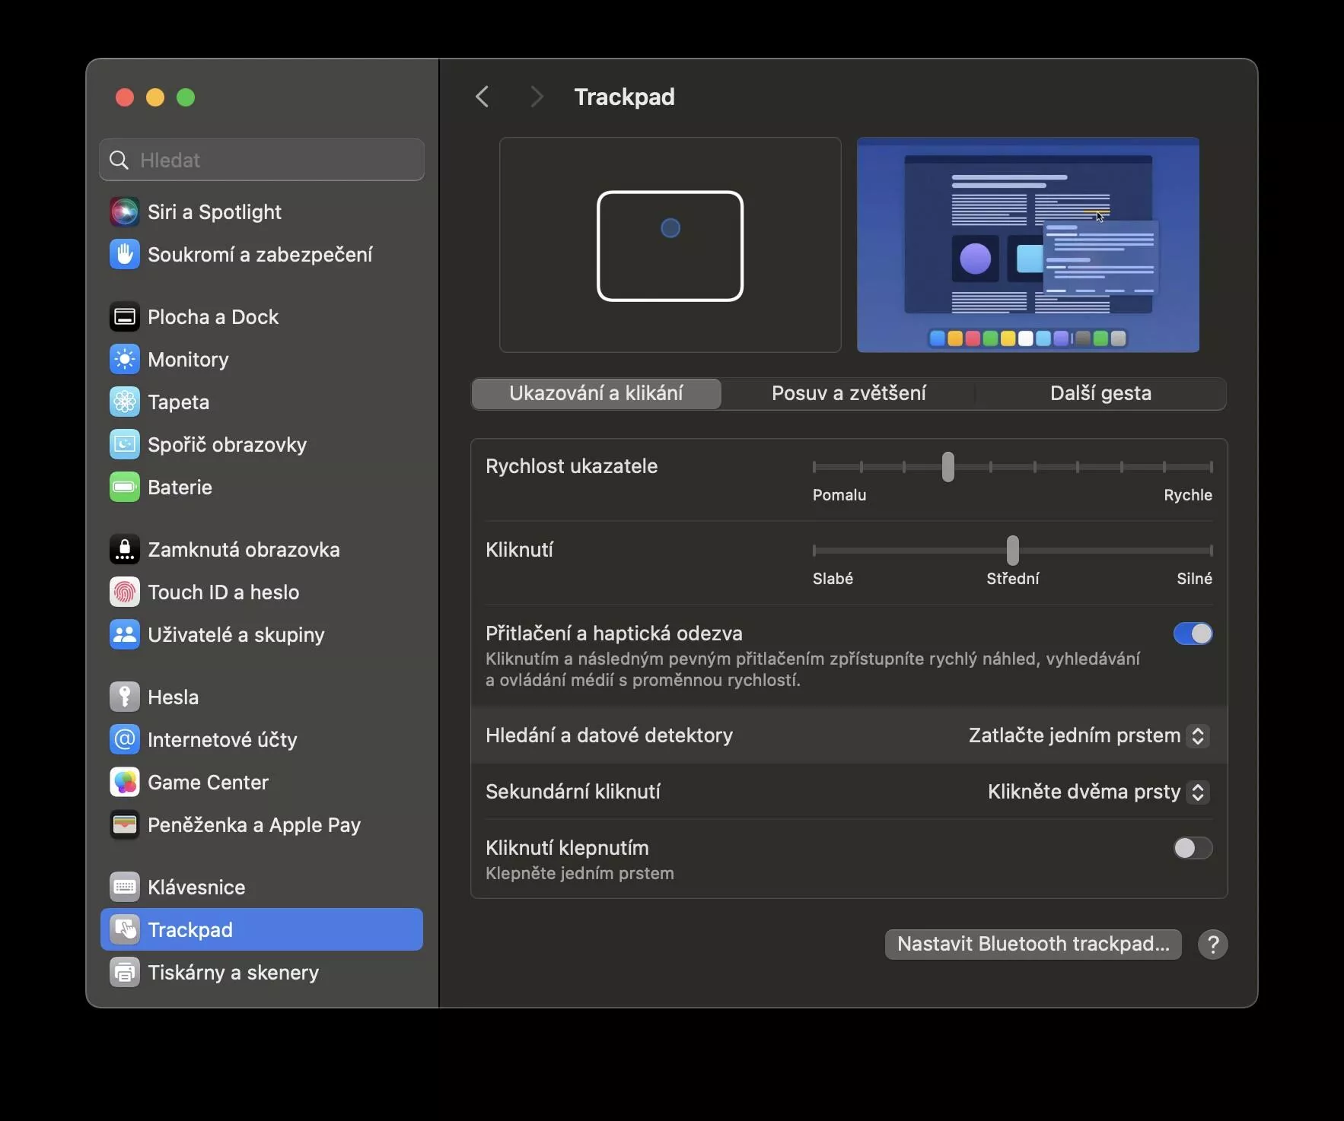Go back using the left chevron
Screen dimensions: 1344x1121
pyautogui.click(x=483, y=97)
